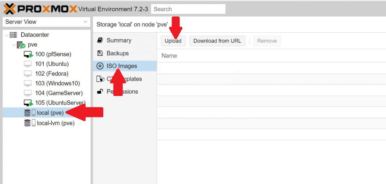Select VM 105 (UbuntuServer)
This screenshot has height=184, width=386.
pos(60,103)
